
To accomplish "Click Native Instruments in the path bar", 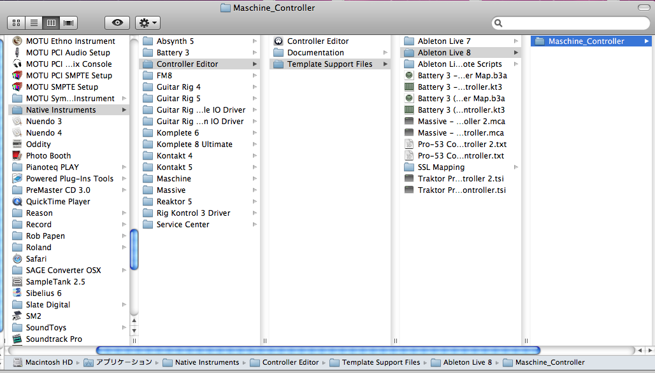I will (201, 362).
